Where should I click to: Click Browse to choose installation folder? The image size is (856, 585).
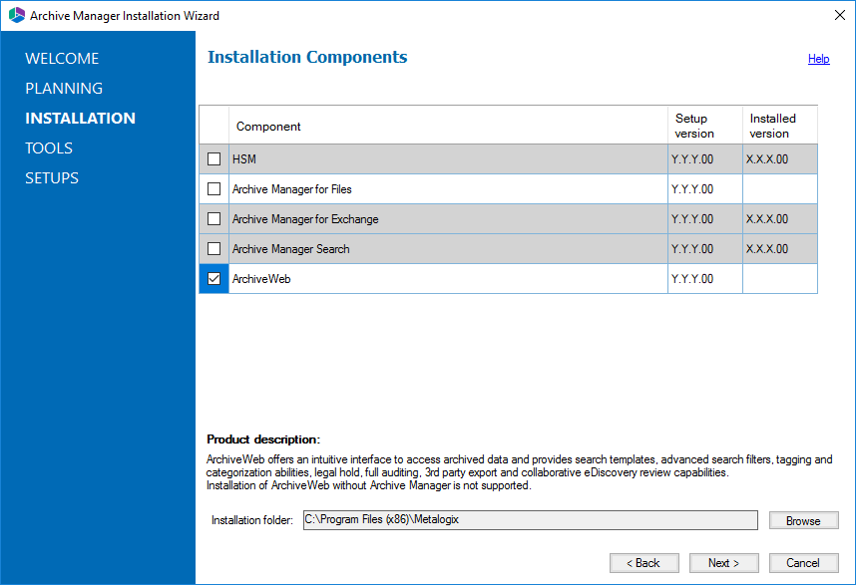pyautogui.click(x=803, y=520)
